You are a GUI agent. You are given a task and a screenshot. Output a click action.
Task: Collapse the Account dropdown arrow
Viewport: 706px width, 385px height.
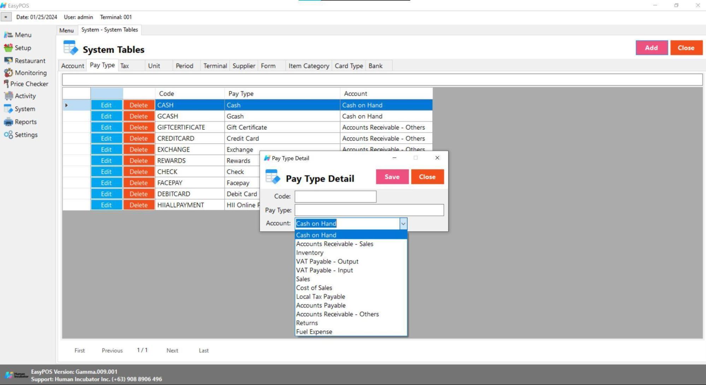click(x=403, y=224)
